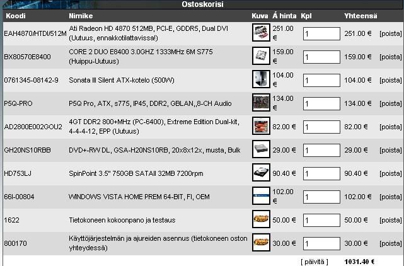Image resolution: width=404 pixels, height=266 pixels.
Task: Open the Windows Vista Home Prem thumbnail
Action: click(261, 195)
